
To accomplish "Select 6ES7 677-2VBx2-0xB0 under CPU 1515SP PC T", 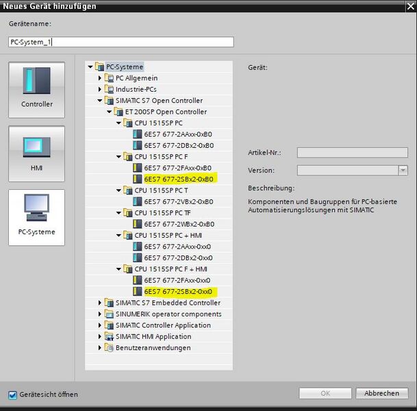I will [178, 201].
